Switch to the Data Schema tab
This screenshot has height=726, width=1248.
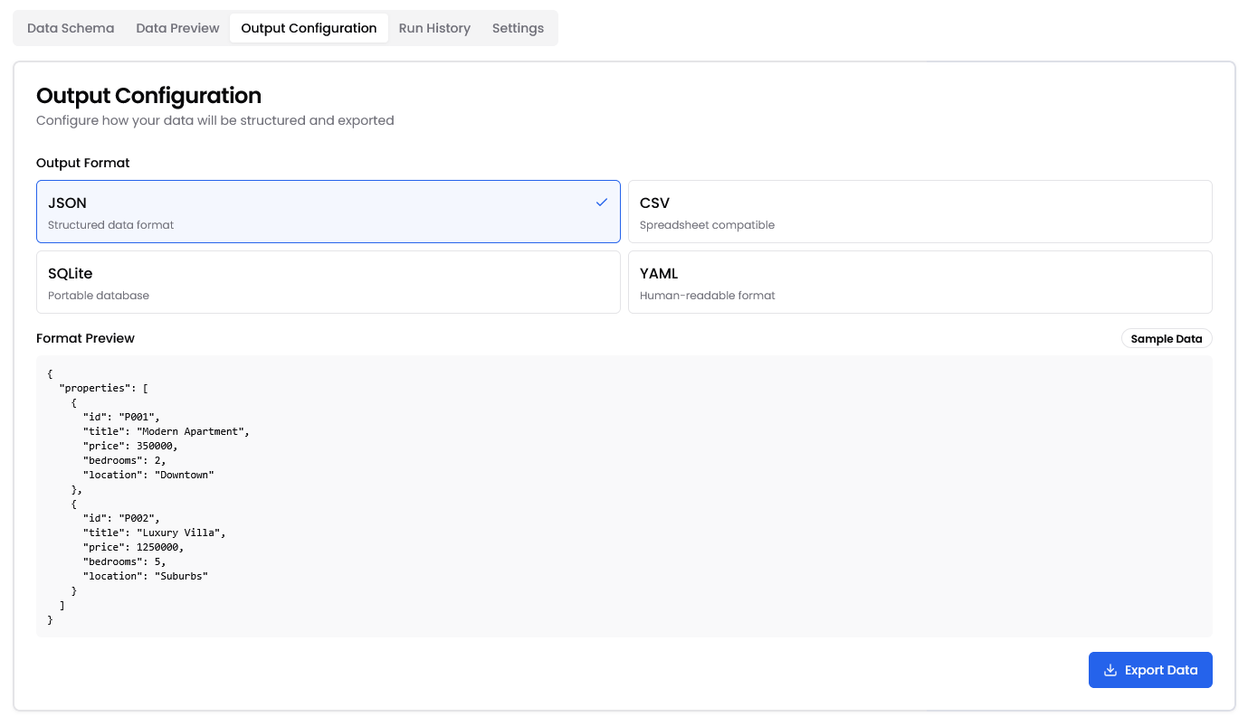71,28
